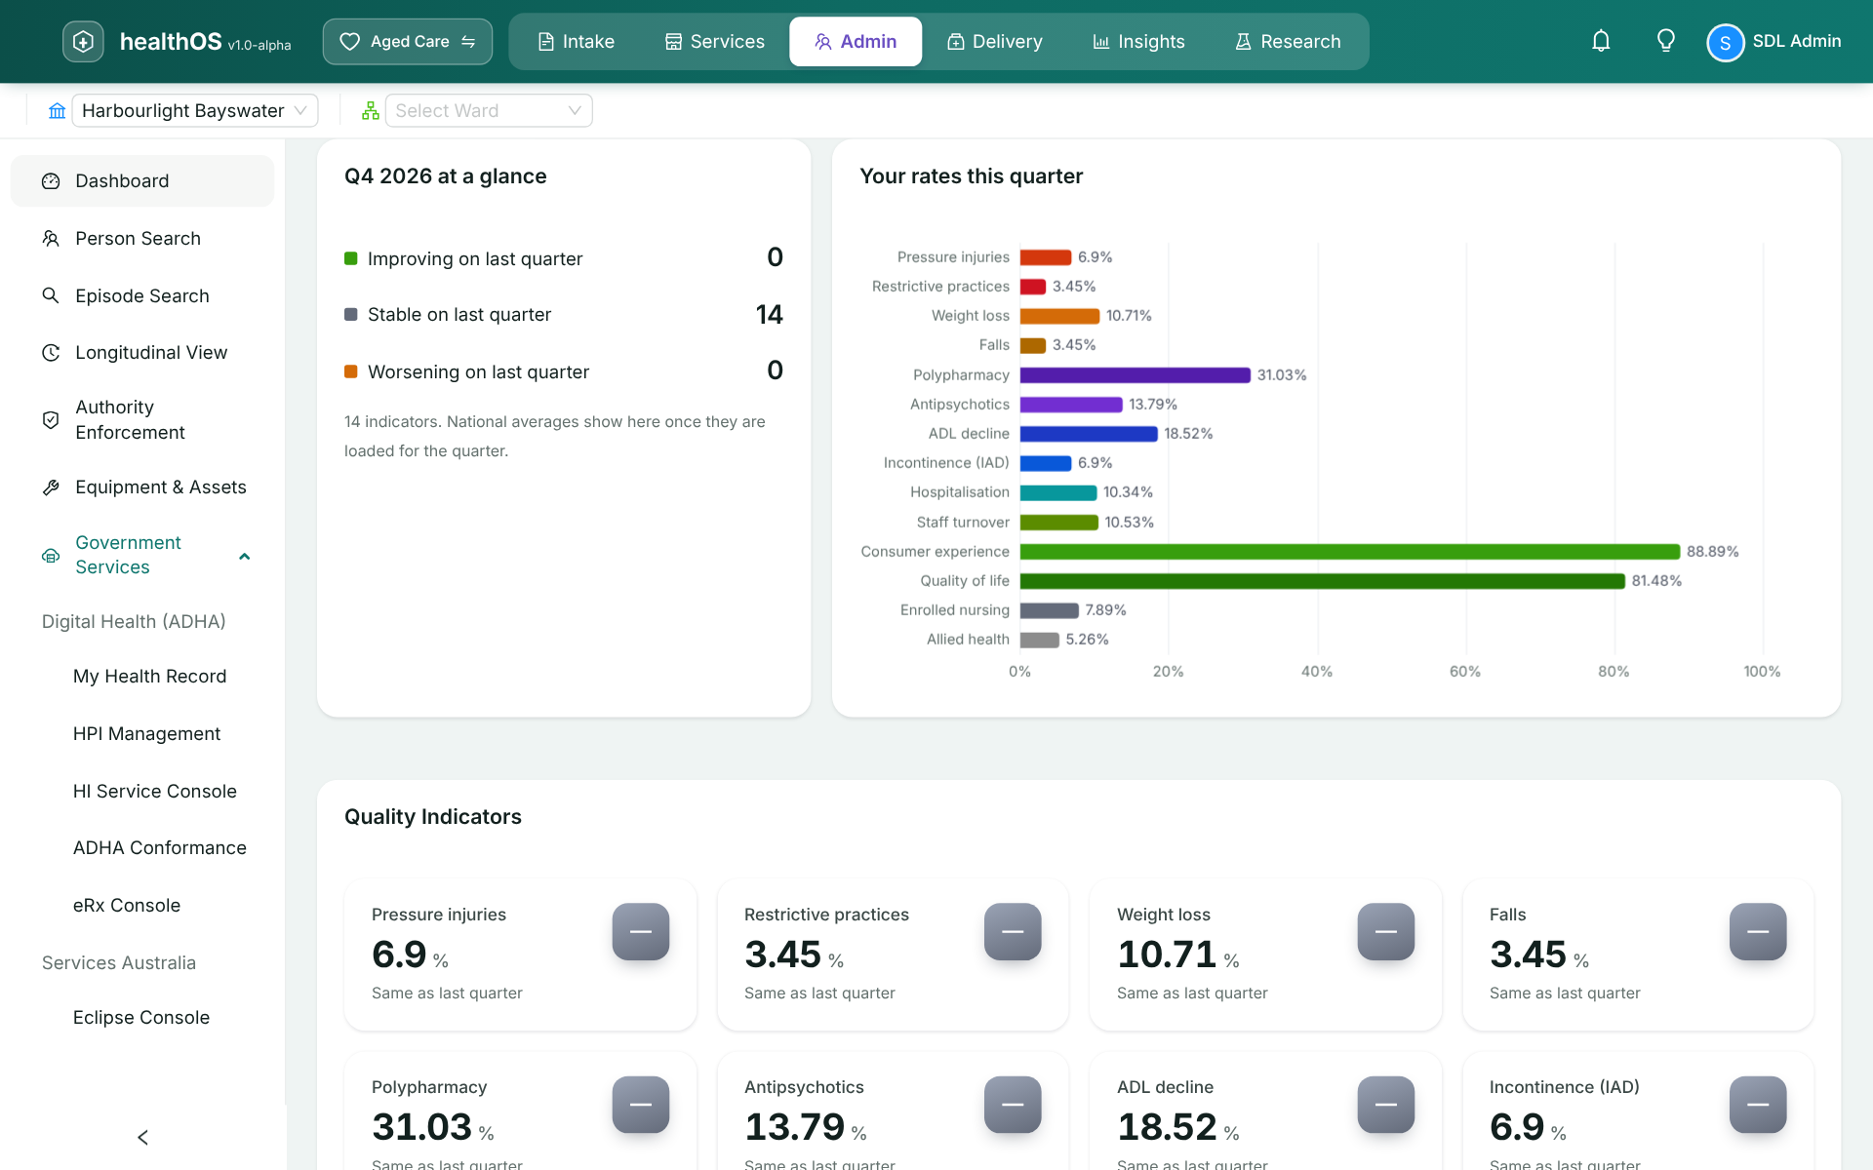Open the Eclipse Console
This screenshot has width=1873, height=1170.
[x=141, y=1018]
